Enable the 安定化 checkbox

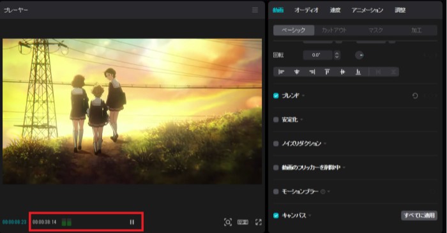click(x=276, y=119)
